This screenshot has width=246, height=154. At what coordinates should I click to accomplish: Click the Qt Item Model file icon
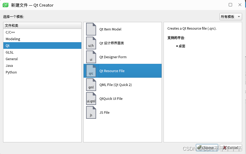click(x=91, y=29)
